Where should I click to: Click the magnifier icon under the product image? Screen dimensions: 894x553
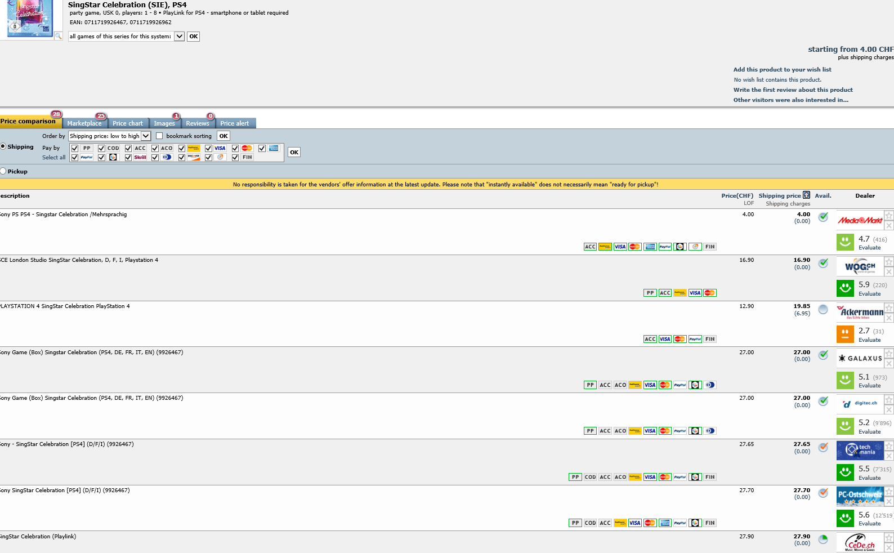58,36
